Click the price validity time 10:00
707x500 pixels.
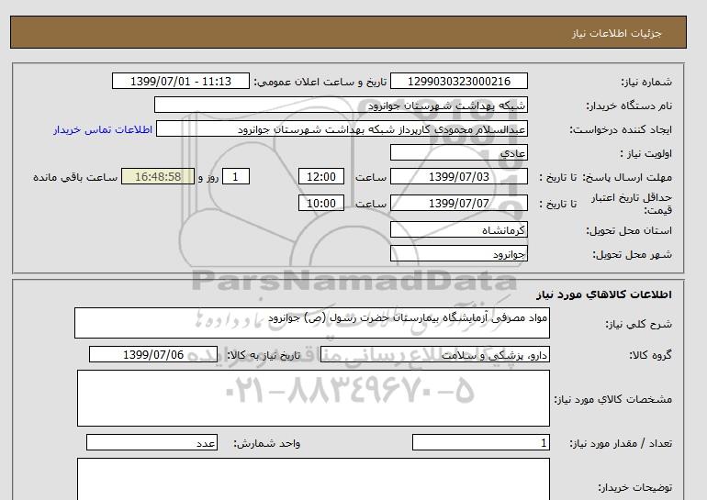(x=321, y=204)
